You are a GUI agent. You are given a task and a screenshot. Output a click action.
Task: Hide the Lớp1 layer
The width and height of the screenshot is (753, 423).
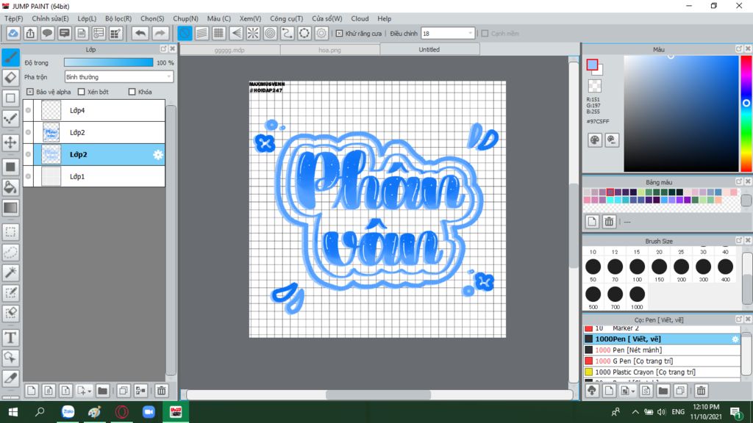(x=29, y=176)
